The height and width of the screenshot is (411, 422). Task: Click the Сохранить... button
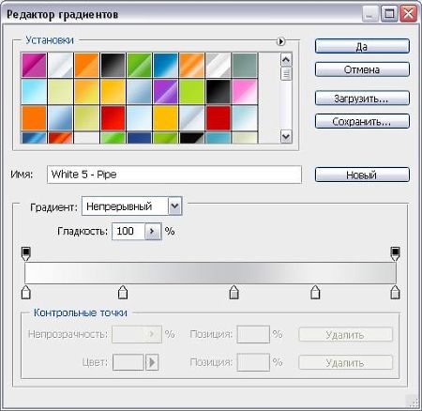[x=362, y=121]
